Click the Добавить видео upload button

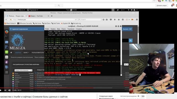coord(162,5)
